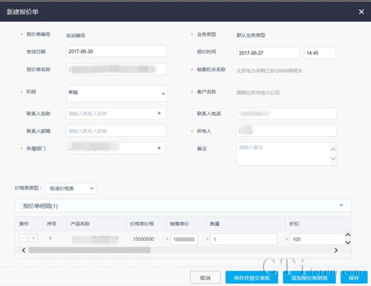Click the 有效日期 date field
This screenshot has height=286, width=371.
[x=116, y=53]
